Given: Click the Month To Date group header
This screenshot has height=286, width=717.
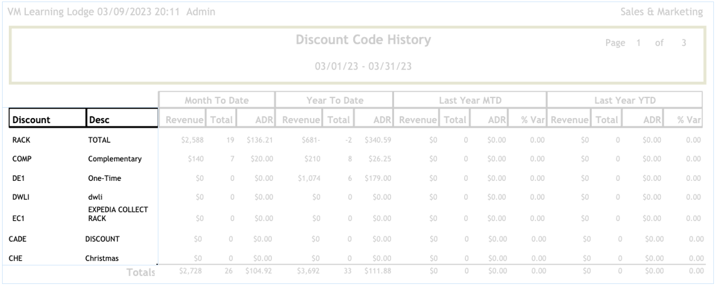Looking at the screenshot, I should tap(217, 100).
